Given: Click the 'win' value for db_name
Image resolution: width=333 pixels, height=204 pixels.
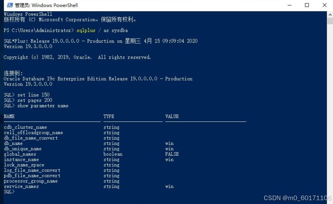Looking at the screenshot, I should coord(169,143).
